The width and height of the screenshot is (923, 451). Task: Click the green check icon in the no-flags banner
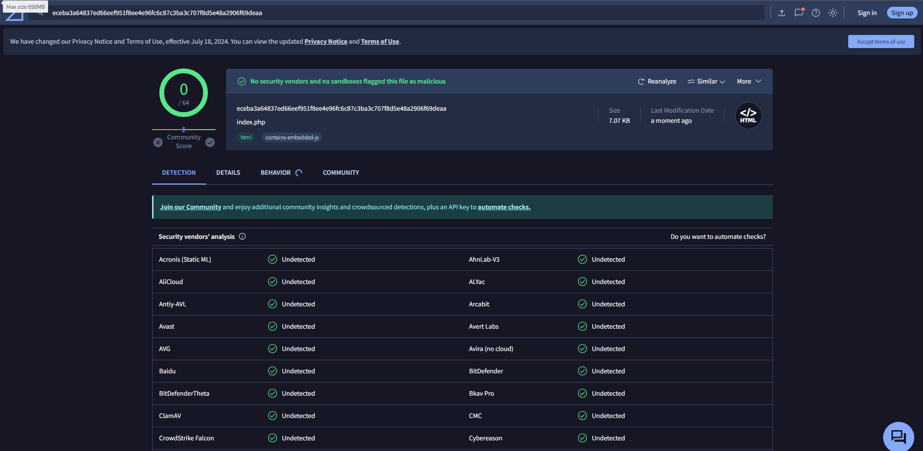click(241, 82)
